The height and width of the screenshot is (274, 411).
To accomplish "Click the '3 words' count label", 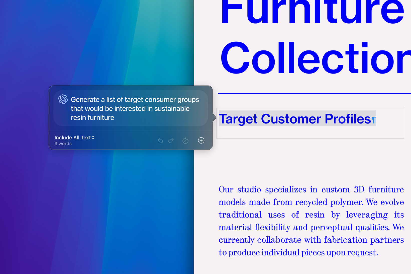I will [63, 144].
